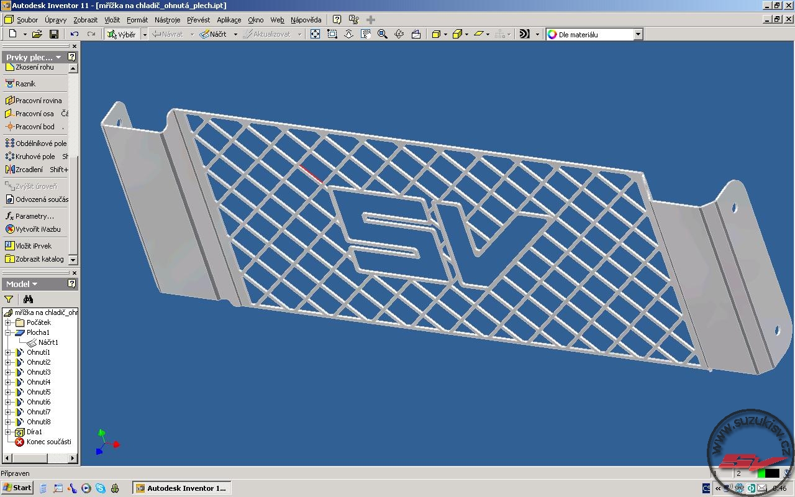Viewport: 795px width, 497px height.
Task: Choose the Pracovní rovina work plane tool
Action: click(38, 101)
